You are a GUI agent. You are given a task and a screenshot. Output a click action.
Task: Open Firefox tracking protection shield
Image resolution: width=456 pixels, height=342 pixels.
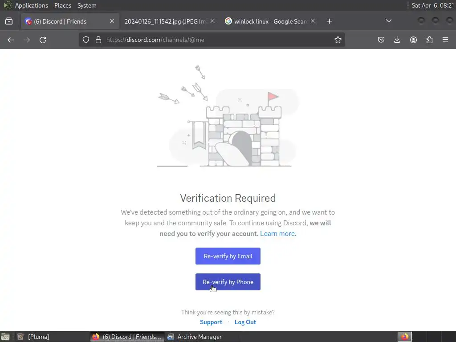pyautogui.click(x=86, y=40)
